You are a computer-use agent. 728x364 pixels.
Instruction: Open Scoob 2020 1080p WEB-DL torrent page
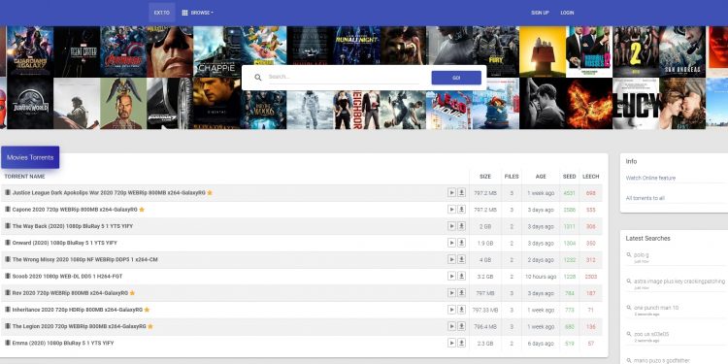click(67, 277)
